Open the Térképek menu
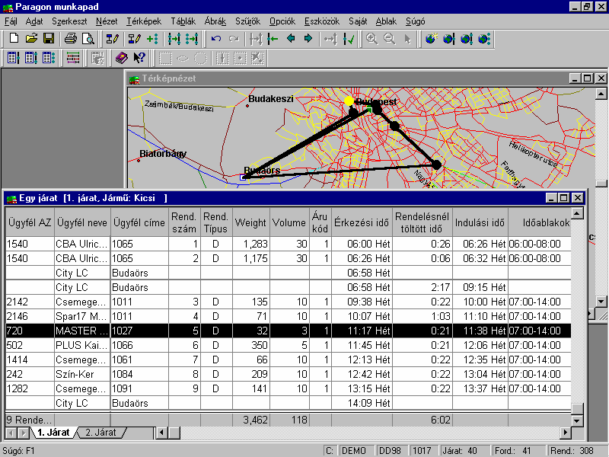The width and height of the screenshot is (609, 457). click(x=144, y=21)
